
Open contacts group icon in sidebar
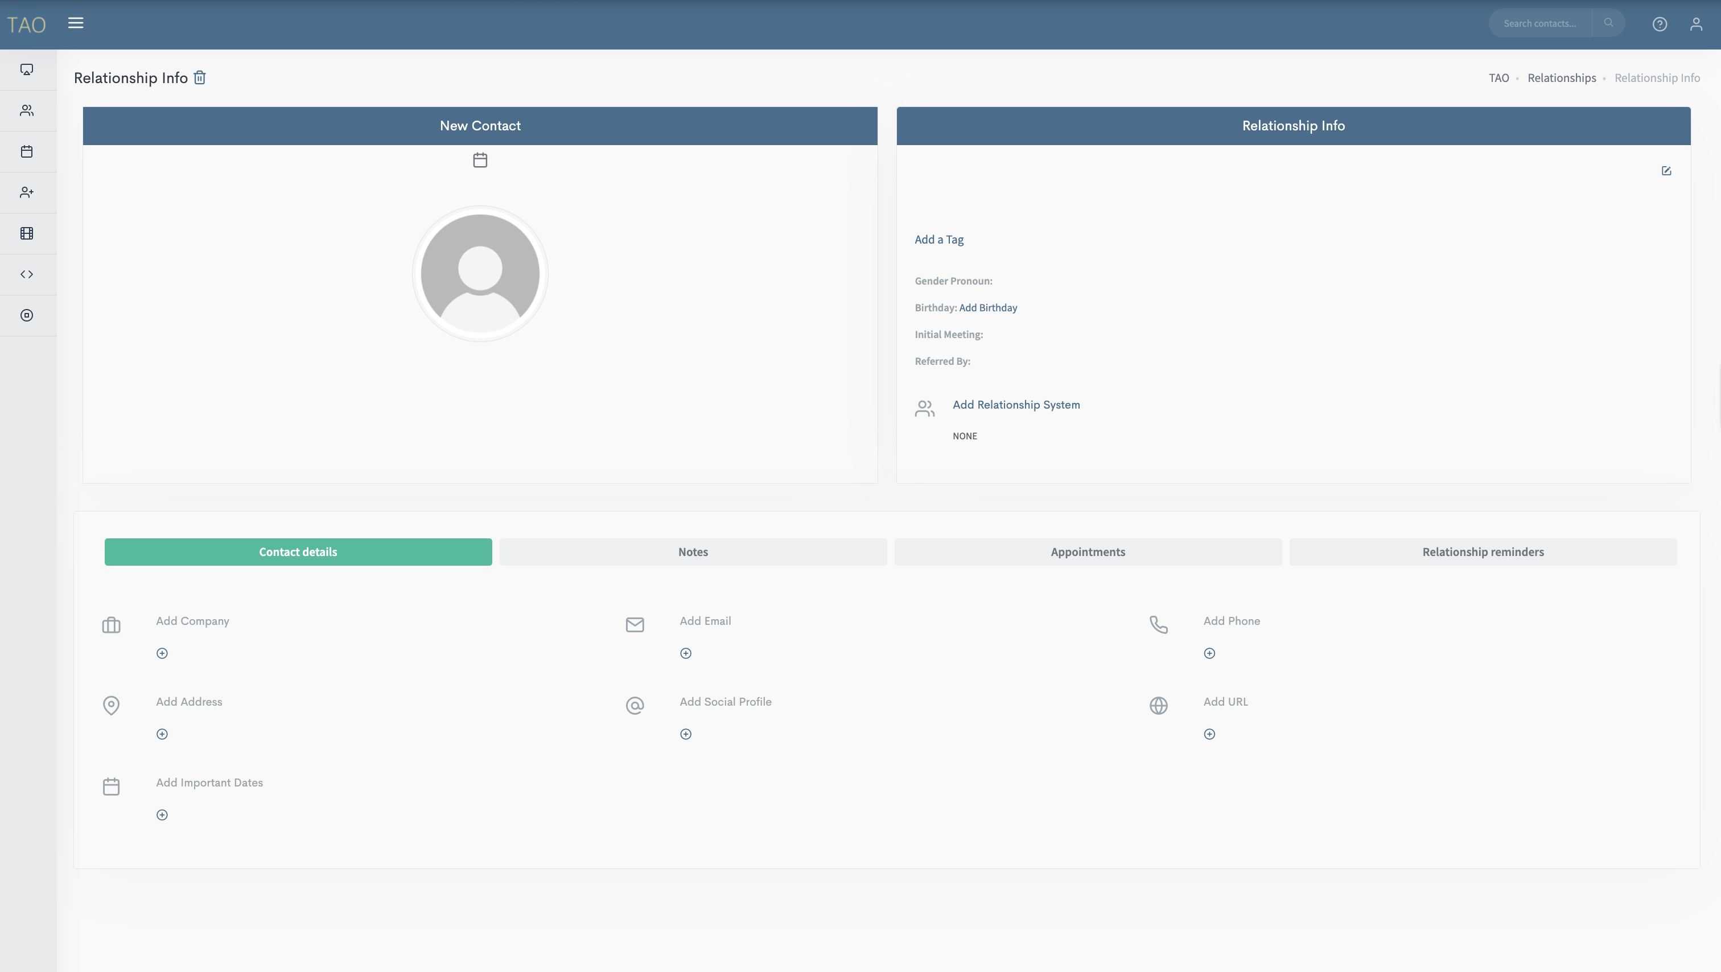pos(27,110)
